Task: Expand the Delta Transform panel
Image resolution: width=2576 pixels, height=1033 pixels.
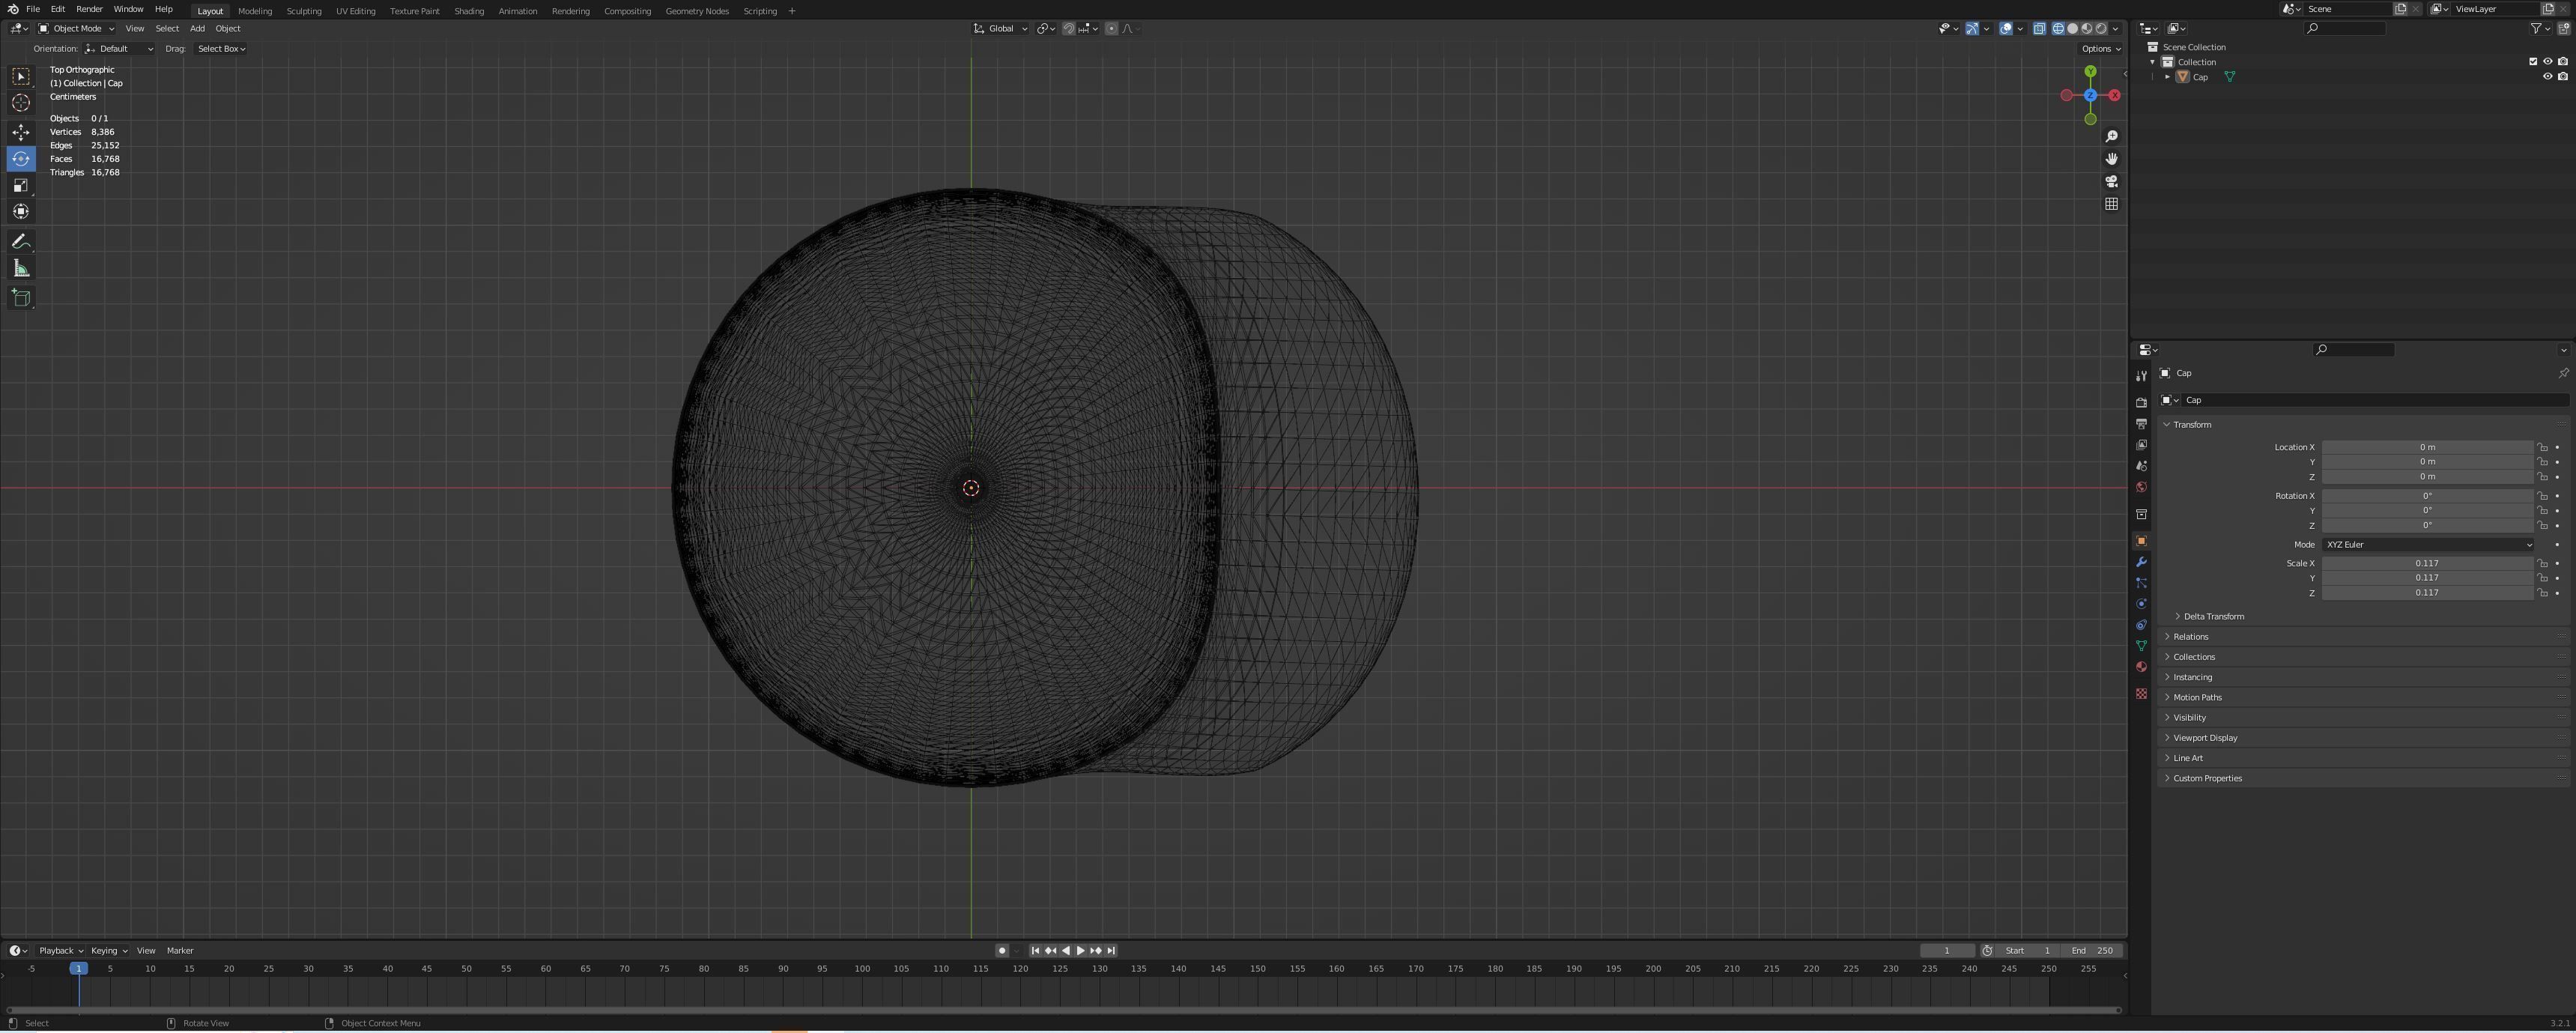Action: 2213,617
